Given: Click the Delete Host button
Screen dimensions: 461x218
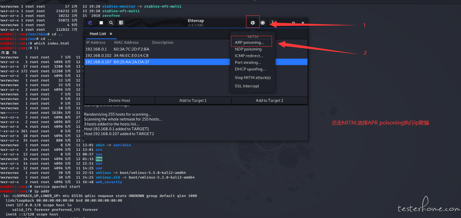Looking at the screenshot, I should 119,101.
